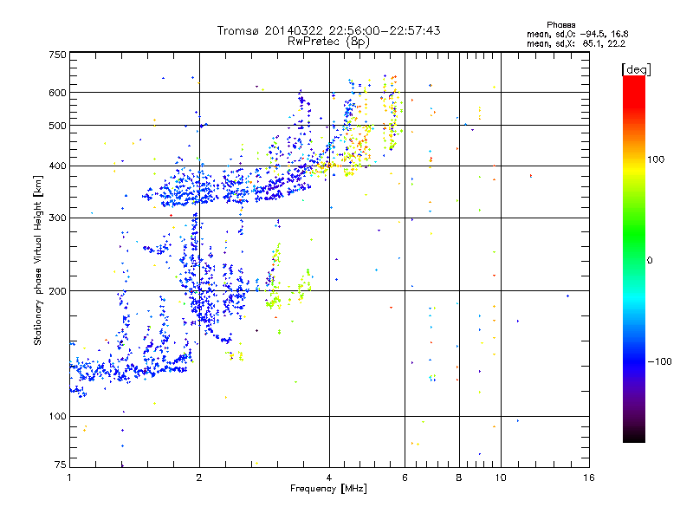Click the "Phases" heading above the statistics
Viewport: 693px width, 520px height.
point(560,25)
